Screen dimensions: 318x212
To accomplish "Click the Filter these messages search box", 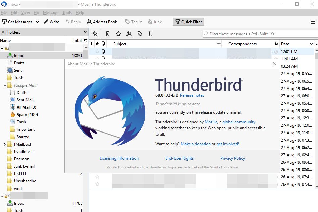I will pyautogui.click(x=258, y=34).
